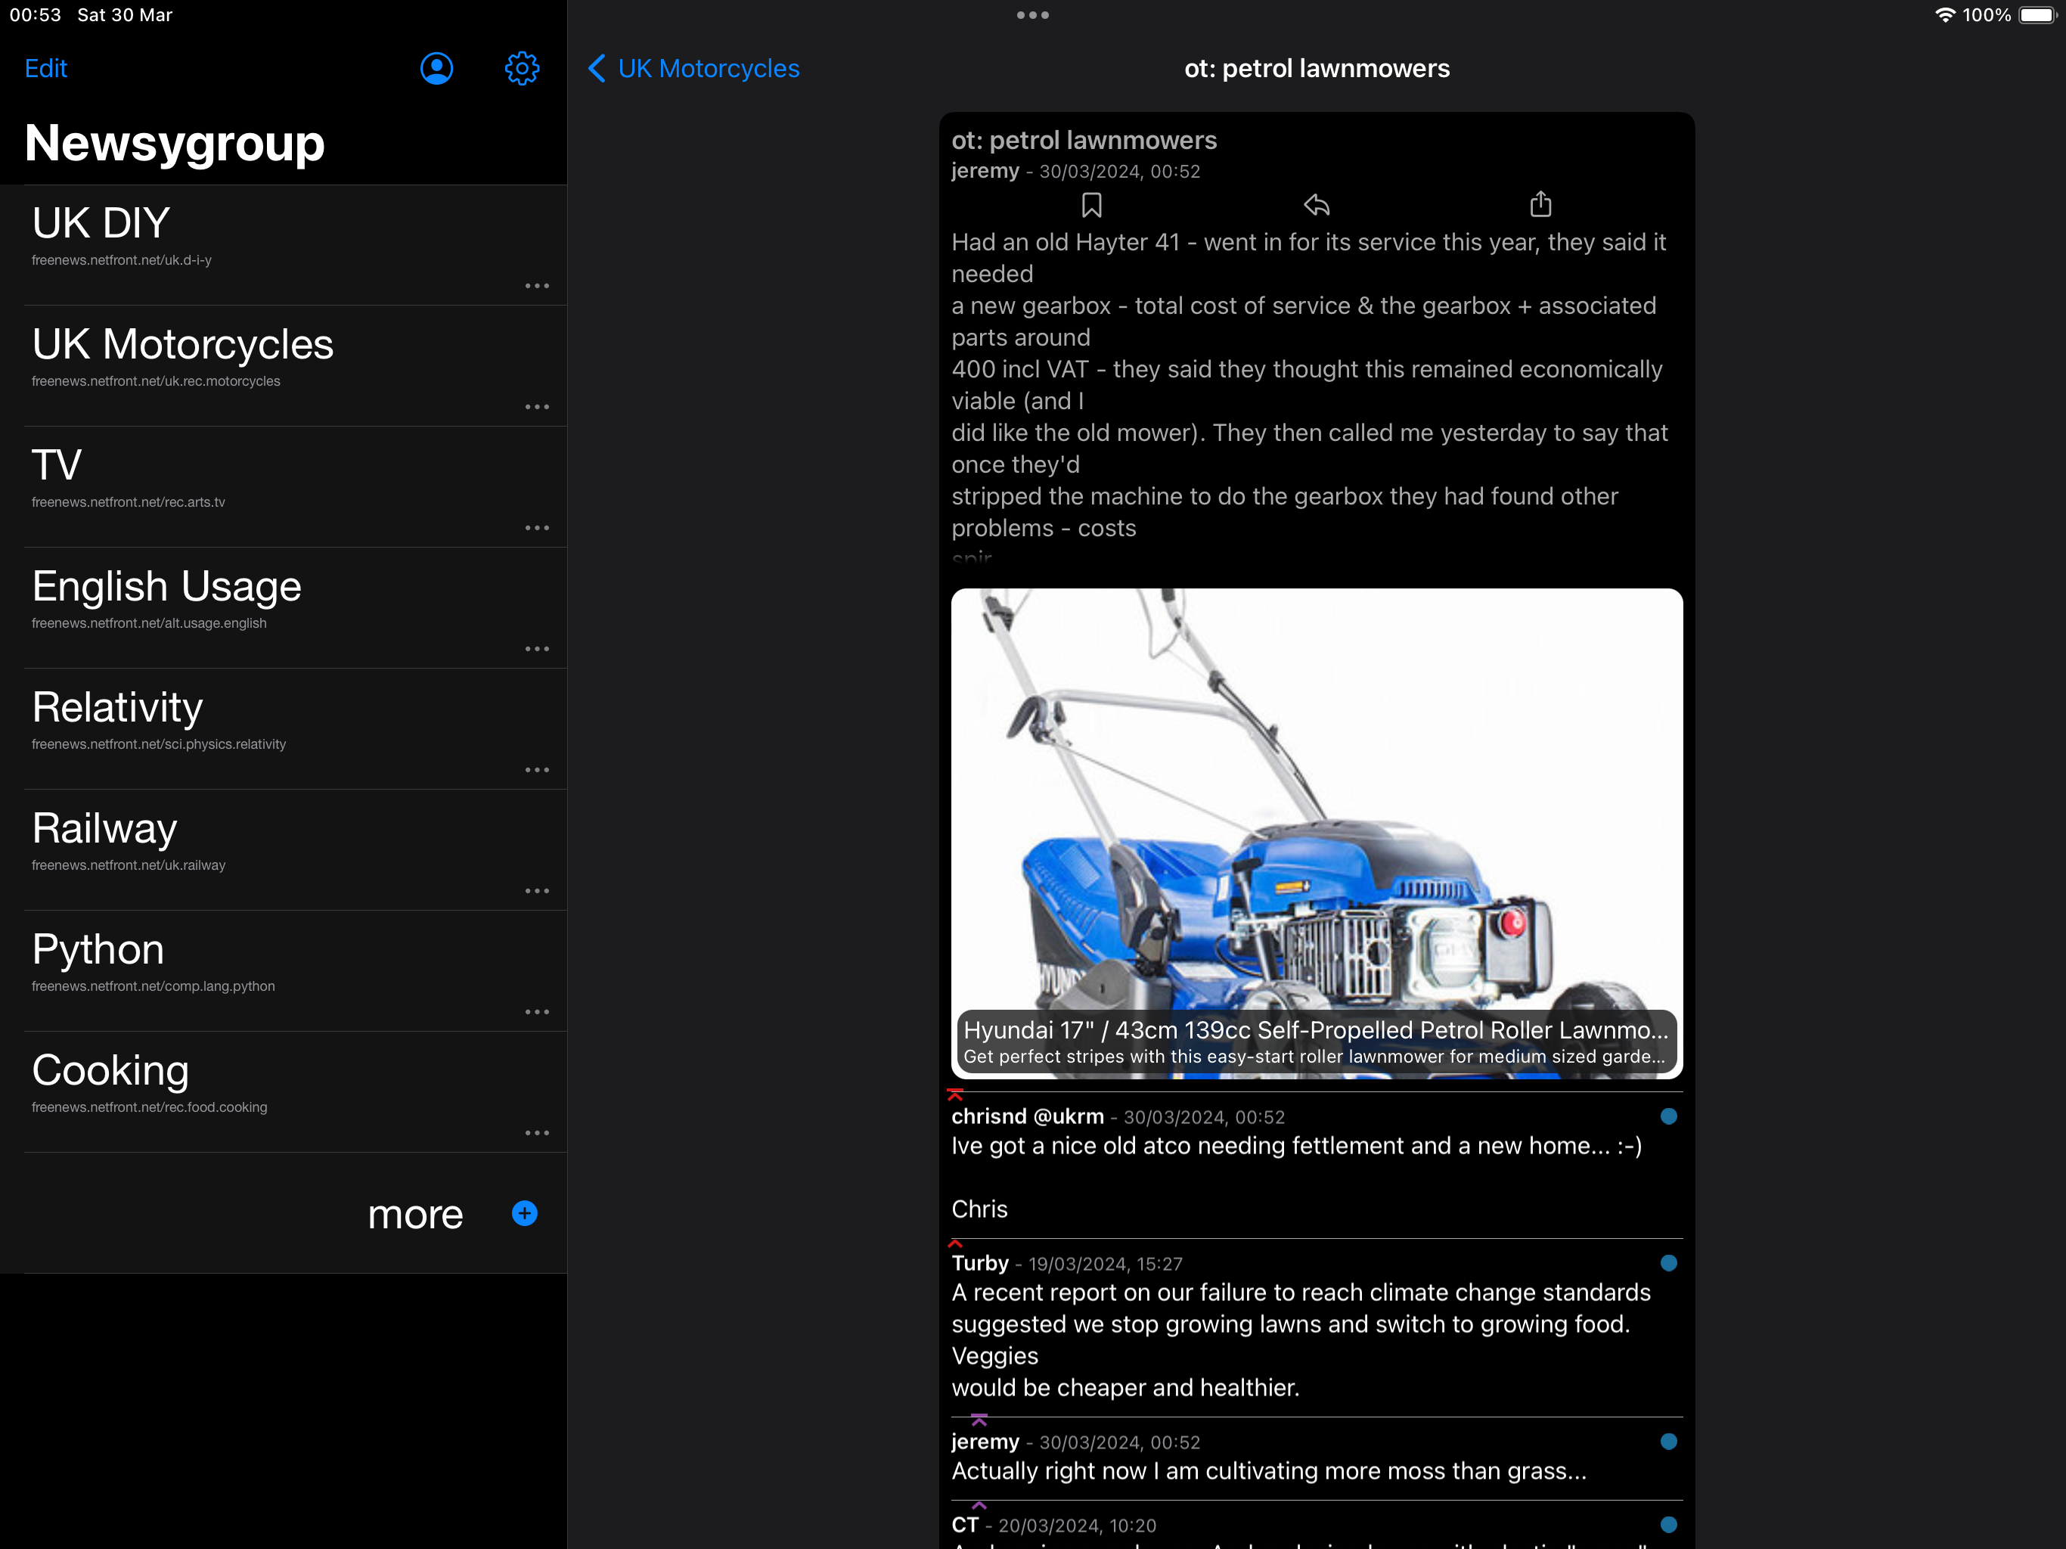
Task: Toggle the unread dot on Turby's reply
Action: 1669,1263
